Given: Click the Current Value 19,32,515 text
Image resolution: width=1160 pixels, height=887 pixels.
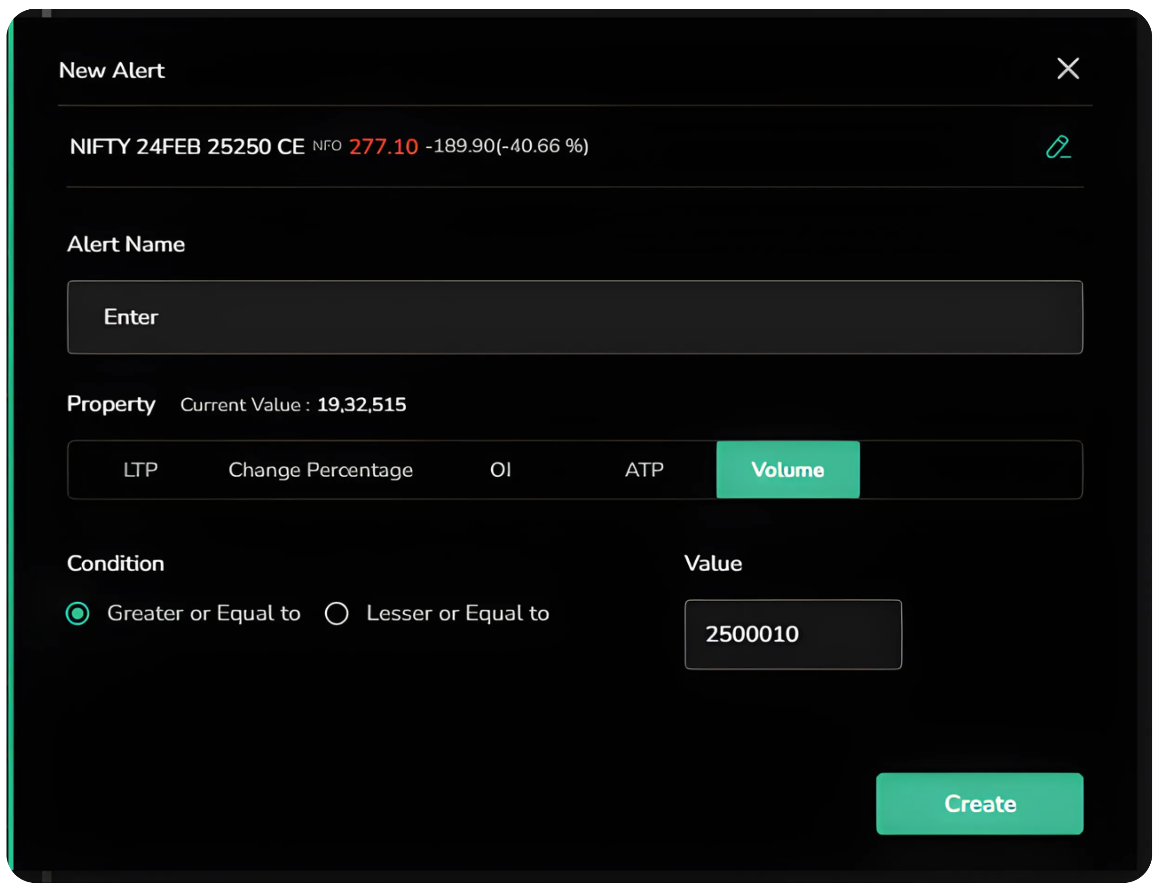Looking at the screenshot, I should pyautogui.click(x=361, y=404).
